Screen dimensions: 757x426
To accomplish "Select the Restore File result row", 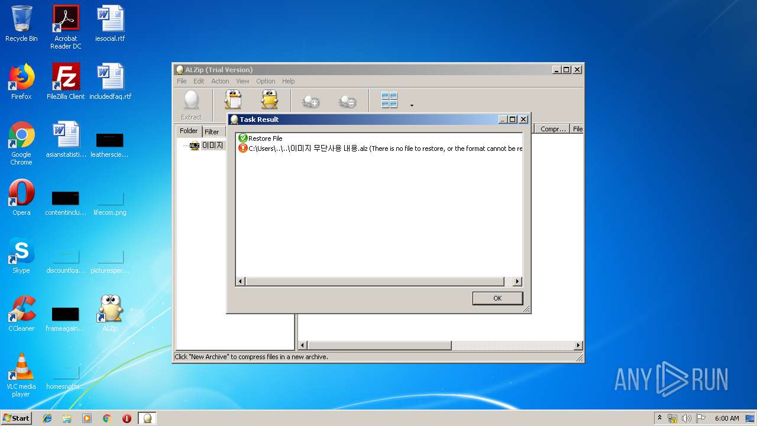I will pos(260,138).
